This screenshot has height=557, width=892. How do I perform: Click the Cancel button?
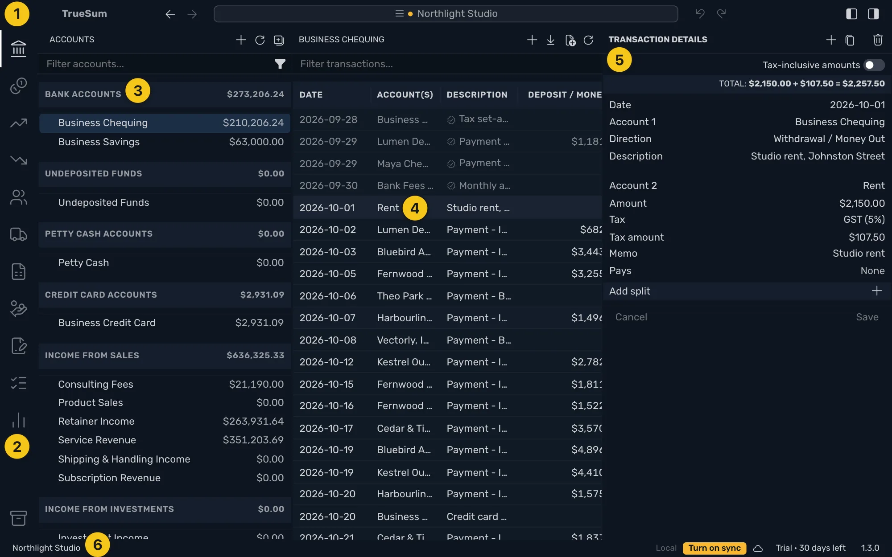[x=631, y=317]
